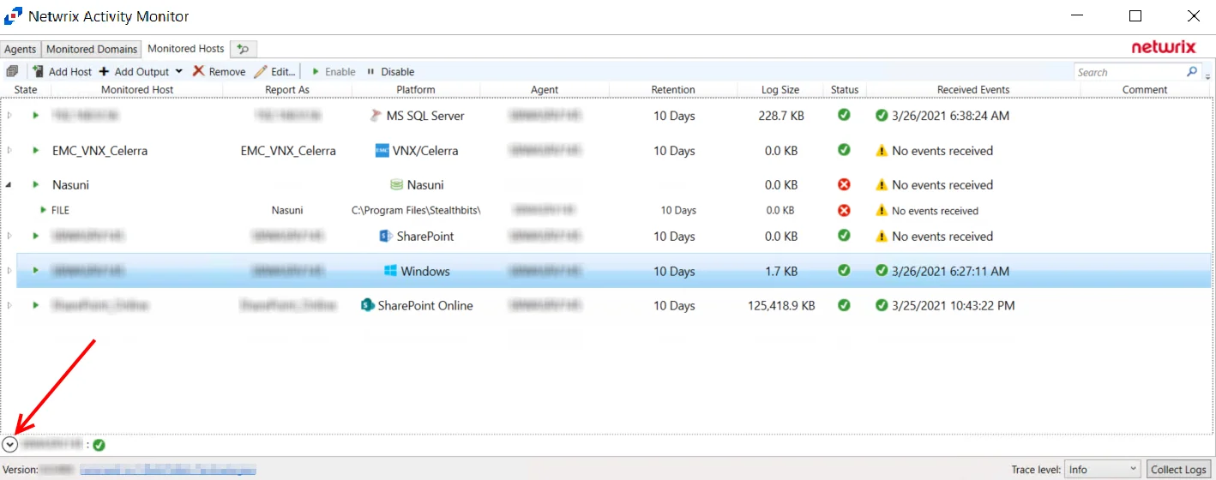Screen dimensions: 1216x480
Task: Click into the Search input field
Action: [x=1129, y=72]
